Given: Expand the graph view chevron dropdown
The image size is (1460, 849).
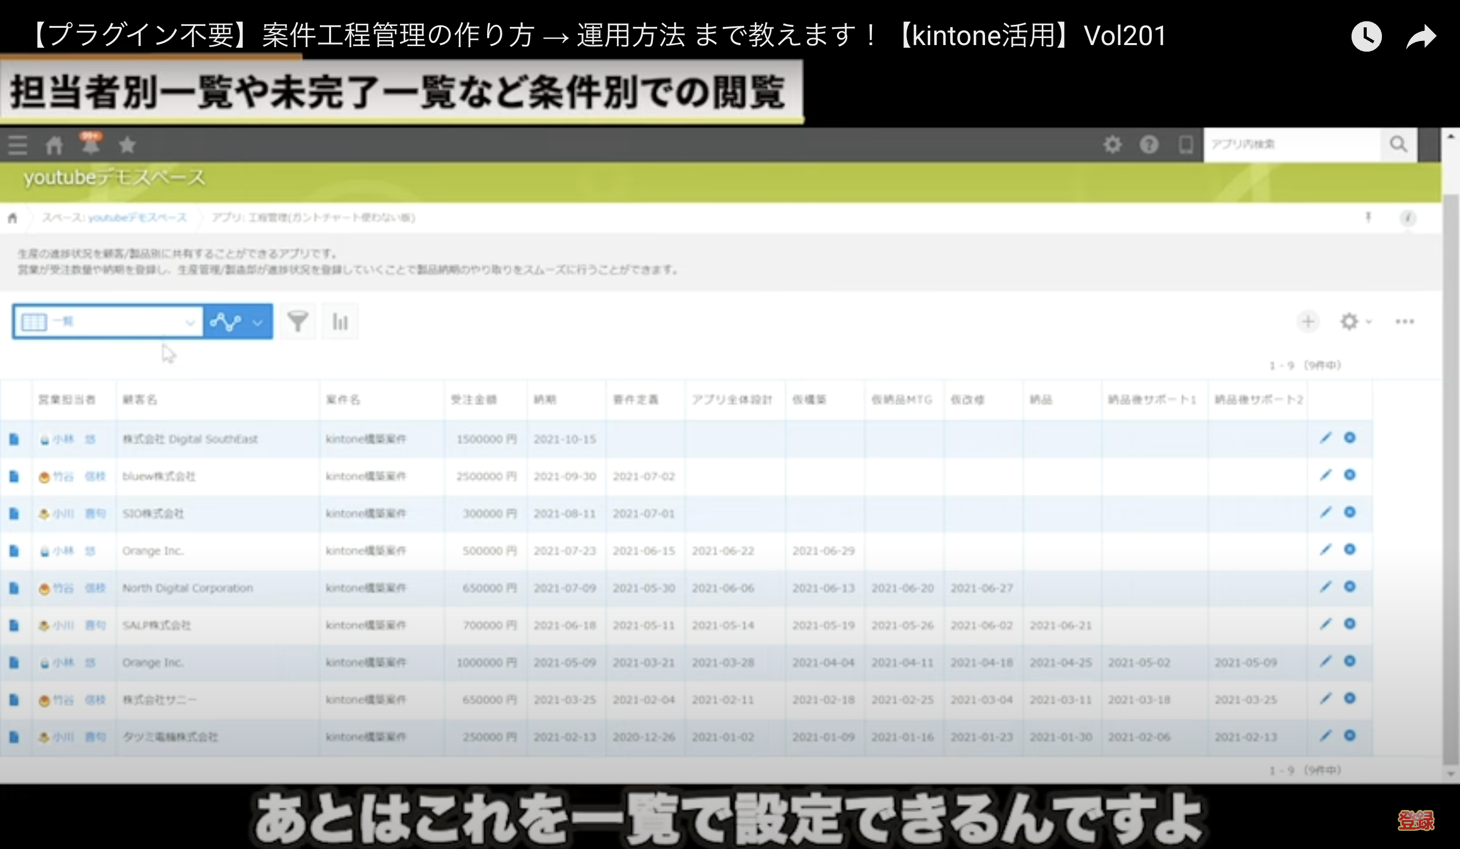Looking at the screenshot, I should (x=258, y=322).
